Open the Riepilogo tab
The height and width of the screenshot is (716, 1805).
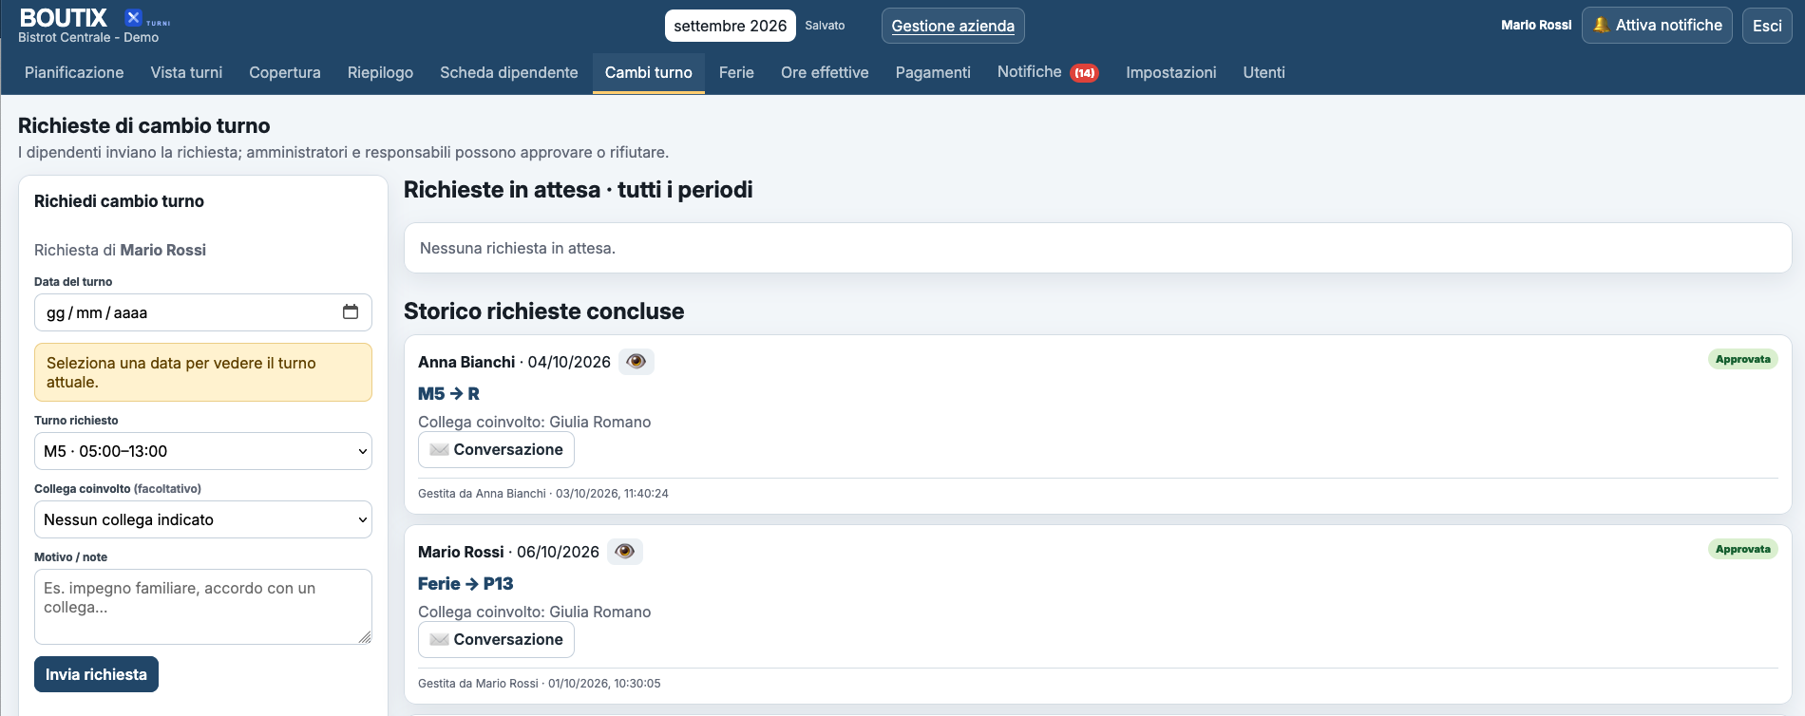380,72
